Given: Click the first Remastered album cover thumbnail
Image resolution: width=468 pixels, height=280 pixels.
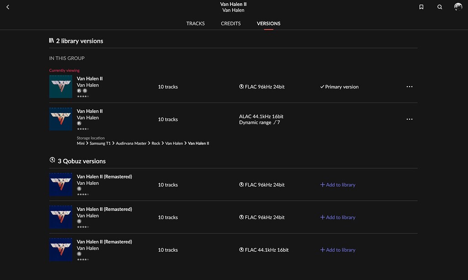Looking at the screenshot, I should [60, 184].
